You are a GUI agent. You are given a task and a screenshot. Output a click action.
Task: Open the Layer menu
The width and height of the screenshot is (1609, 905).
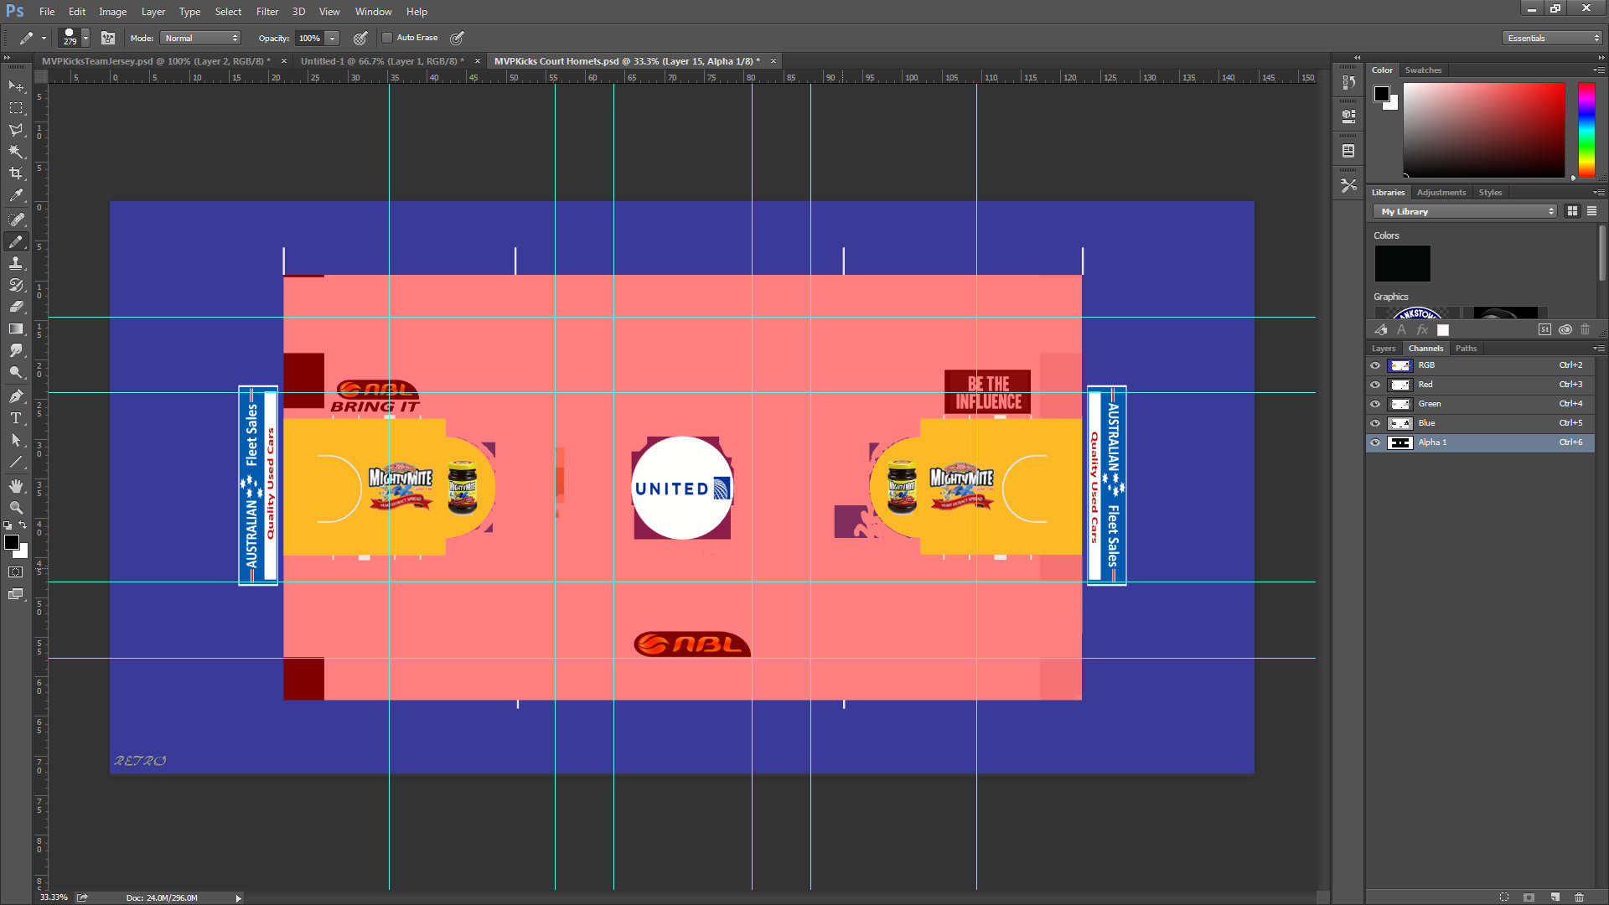click(x=153, y=12)
